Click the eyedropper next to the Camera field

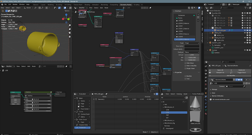(244, 86)
